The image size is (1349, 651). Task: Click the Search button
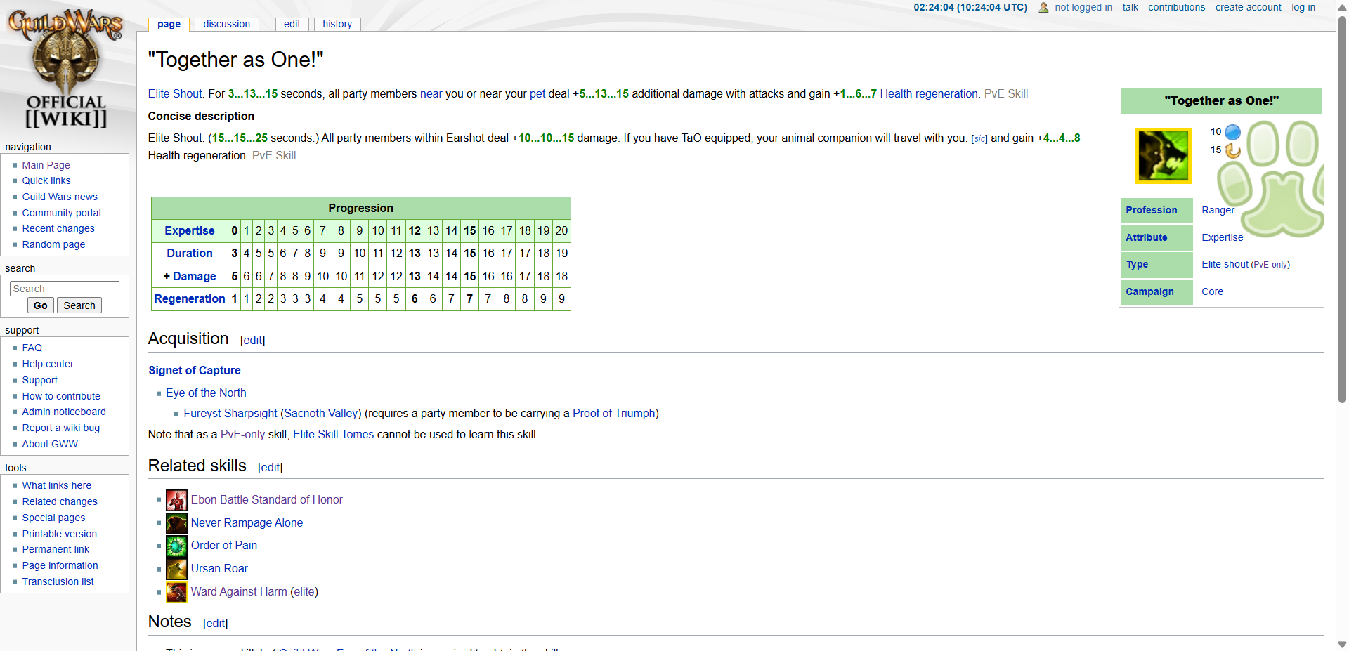coord(79,305)
